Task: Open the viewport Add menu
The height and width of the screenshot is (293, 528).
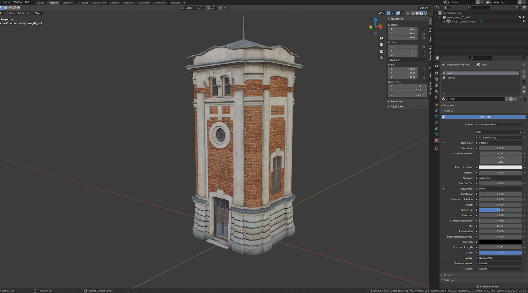Action: [29, 13]
